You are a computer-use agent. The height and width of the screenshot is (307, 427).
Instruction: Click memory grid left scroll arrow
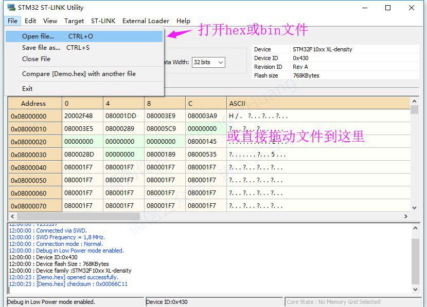pos(12,217)
